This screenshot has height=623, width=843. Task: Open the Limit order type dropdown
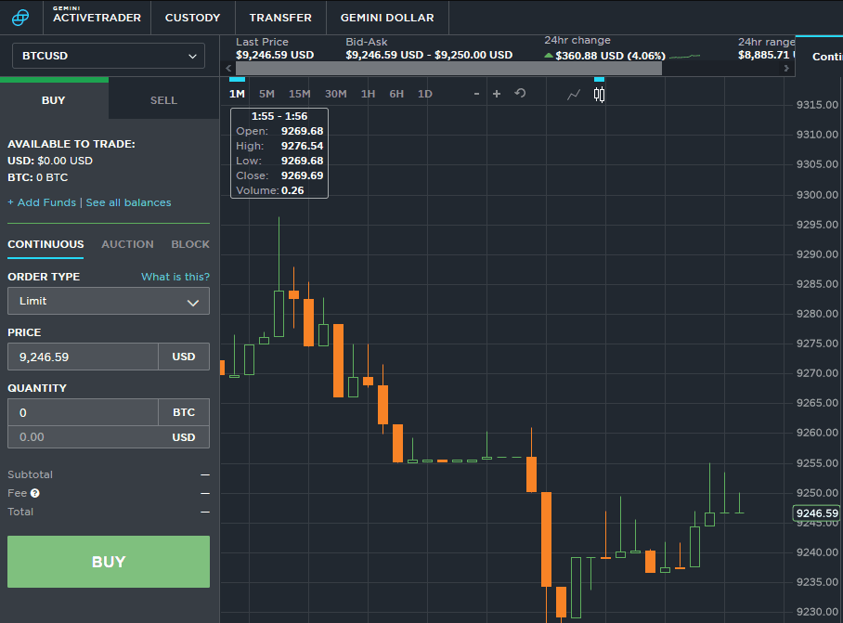(108, 301)
